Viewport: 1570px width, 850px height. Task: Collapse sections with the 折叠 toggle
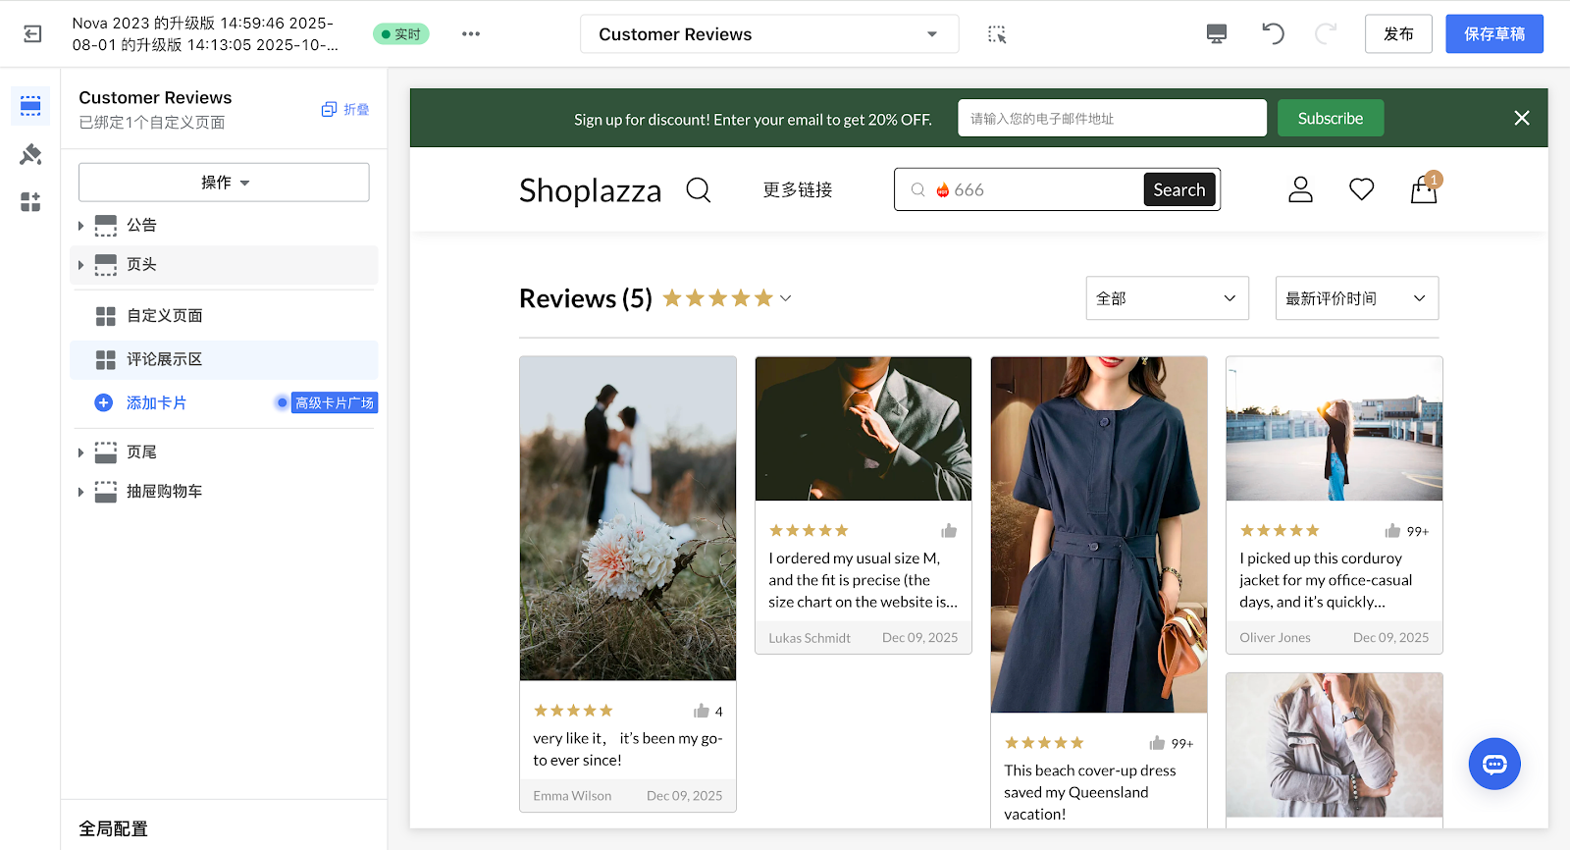pyautogui.click(x=345, y=109)
